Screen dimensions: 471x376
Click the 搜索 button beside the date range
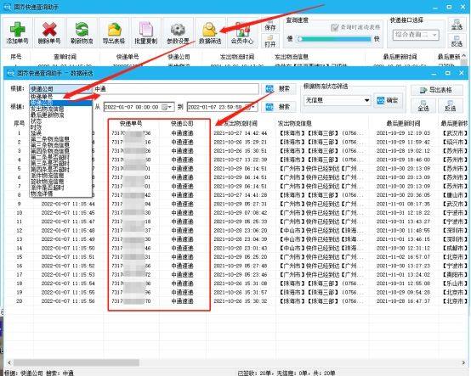[279, 107]
